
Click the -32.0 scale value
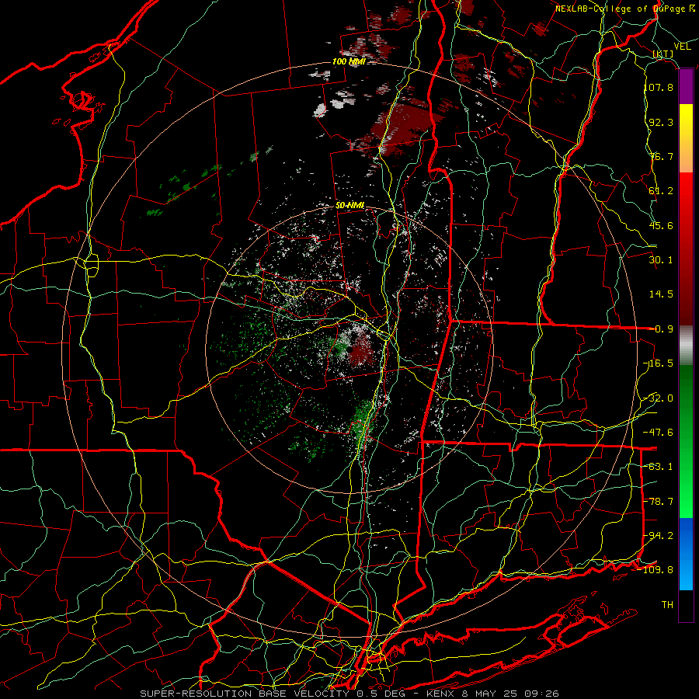pos(659,398)
